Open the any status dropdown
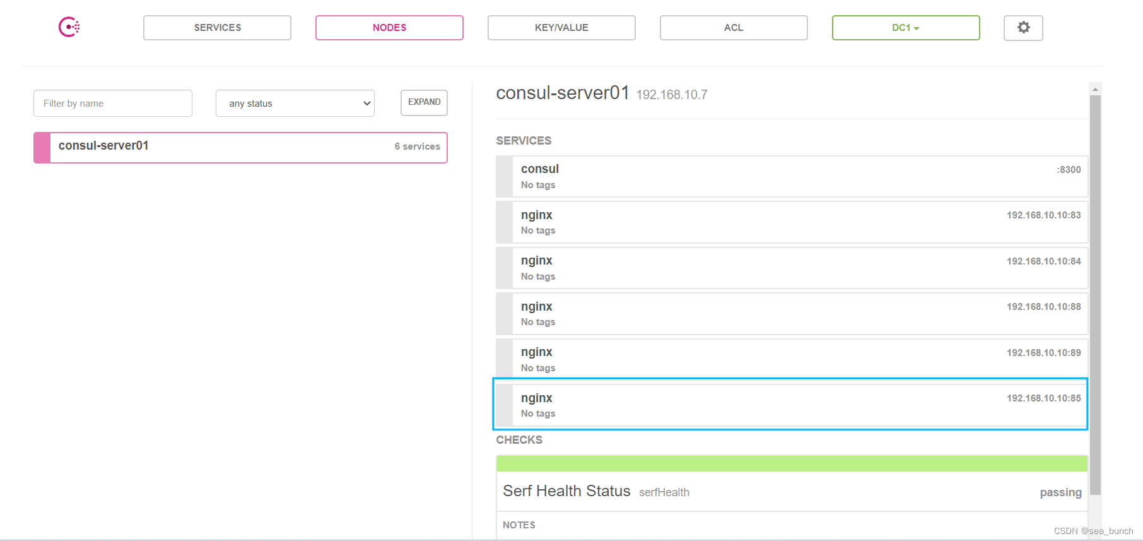The image size is (1143, 541). click(x=295, y=103)
